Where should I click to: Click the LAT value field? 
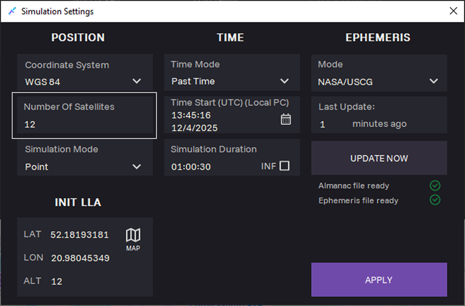(79, 235)
